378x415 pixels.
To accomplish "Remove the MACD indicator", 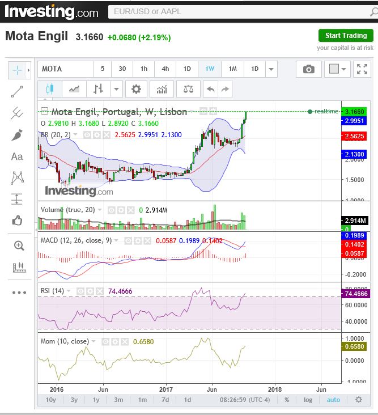I will pyautogui.click(x=147, y=241).
